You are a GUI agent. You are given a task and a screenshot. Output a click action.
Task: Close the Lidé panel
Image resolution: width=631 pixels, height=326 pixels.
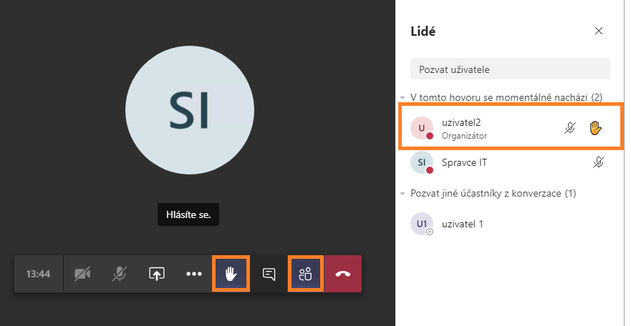point(598,31)
